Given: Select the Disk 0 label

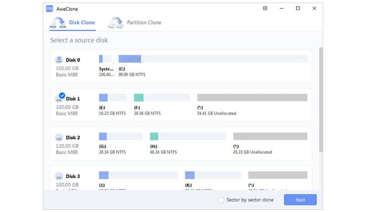Looking at the screenshot, I should click(73, 60).
